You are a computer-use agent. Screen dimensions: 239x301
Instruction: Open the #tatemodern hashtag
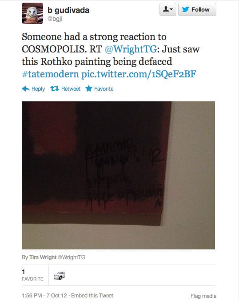[x=51, y=74]
